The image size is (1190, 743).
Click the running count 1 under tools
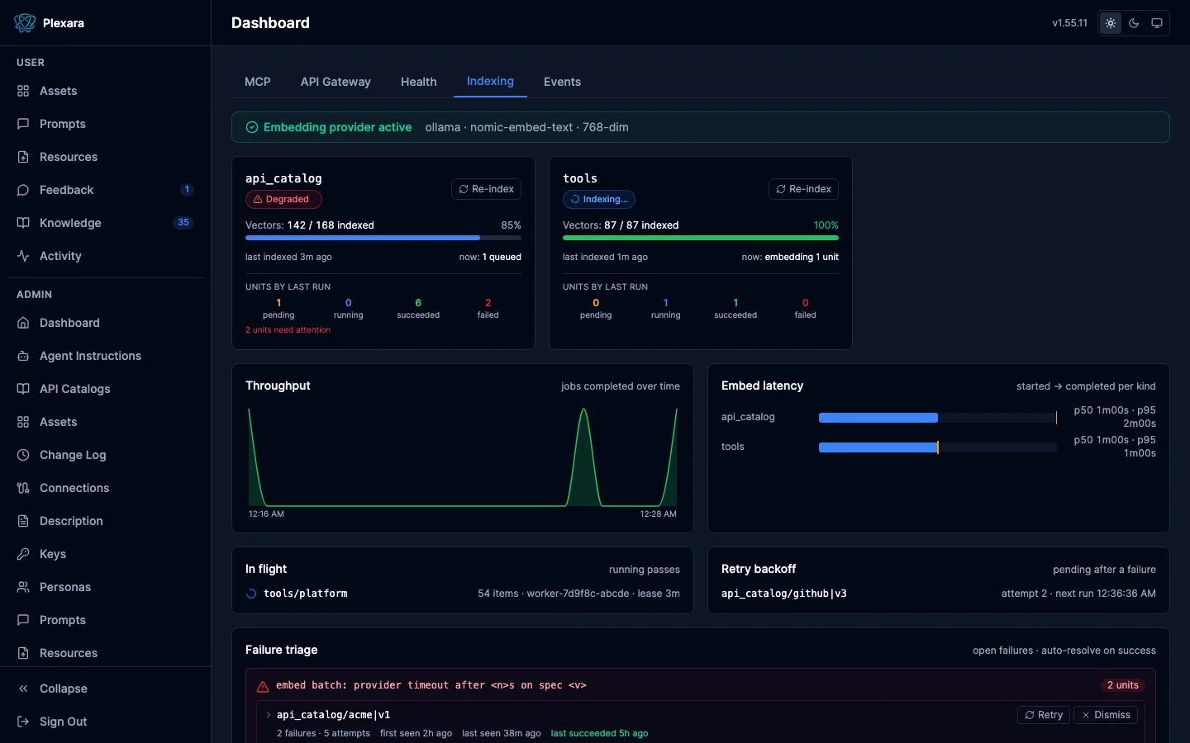[666, 303]
